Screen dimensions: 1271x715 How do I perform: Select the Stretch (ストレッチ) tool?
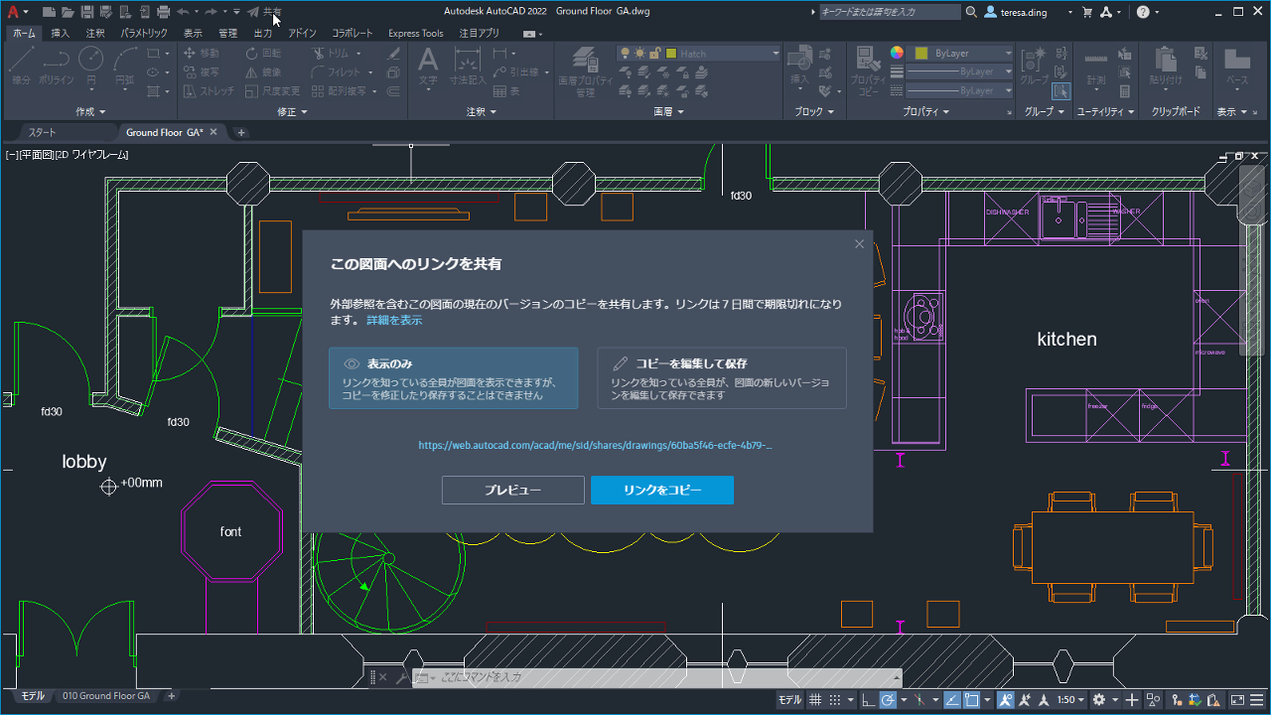click(x=209, y=90)
